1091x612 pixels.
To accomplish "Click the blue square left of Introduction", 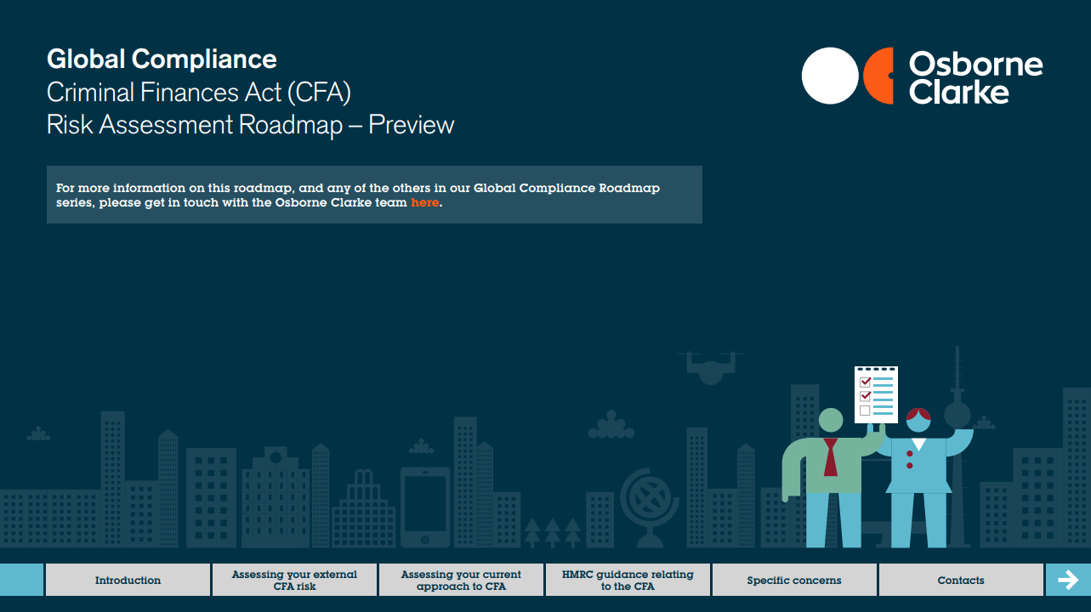I will coord(21,580).
